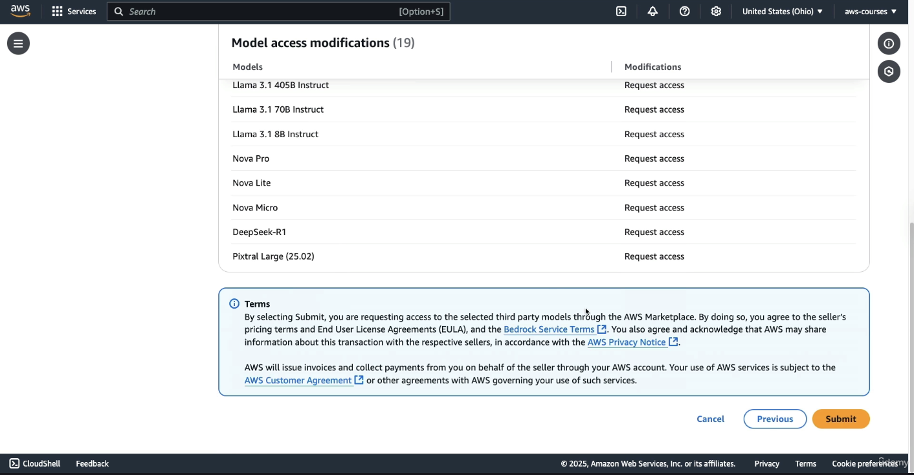Click Request access in the Nova Pro row
This screenshot has height=475, width=914.
point(654,159)
